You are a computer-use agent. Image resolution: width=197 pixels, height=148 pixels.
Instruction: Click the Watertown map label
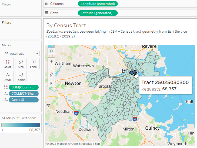(x=84, y=66)
